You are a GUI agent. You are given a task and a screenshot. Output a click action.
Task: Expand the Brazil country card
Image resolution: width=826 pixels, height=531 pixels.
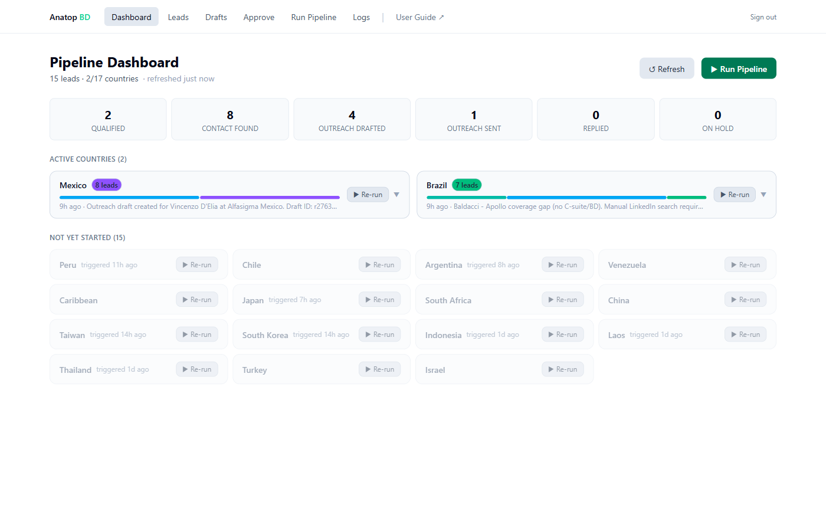(x=763, y=195)
